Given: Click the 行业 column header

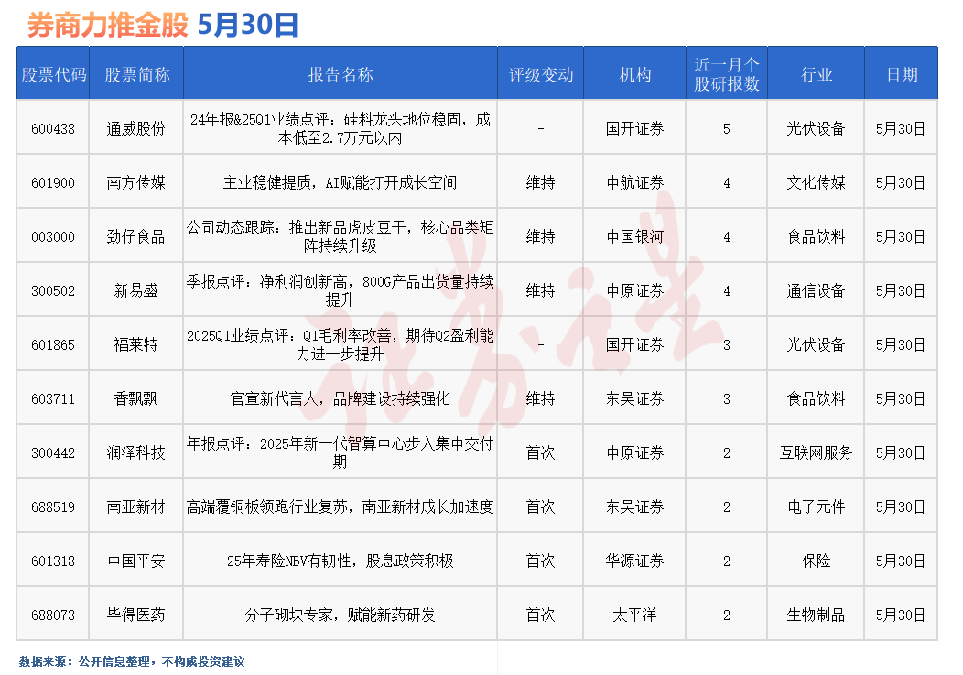Looking at the screenshot, I should [817, 74].
